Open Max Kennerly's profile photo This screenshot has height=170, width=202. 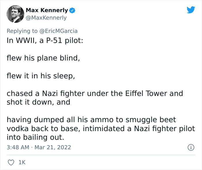15,14
